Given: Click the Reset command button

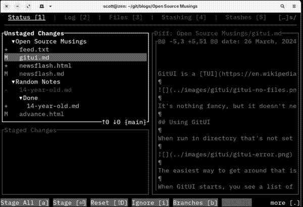Looking at the screenshot, I should tap(109, 202).
